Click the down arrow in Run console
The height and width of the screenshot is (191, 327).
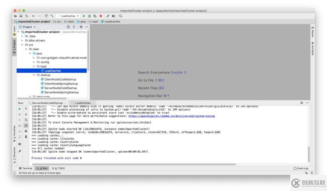pos(26,114)
